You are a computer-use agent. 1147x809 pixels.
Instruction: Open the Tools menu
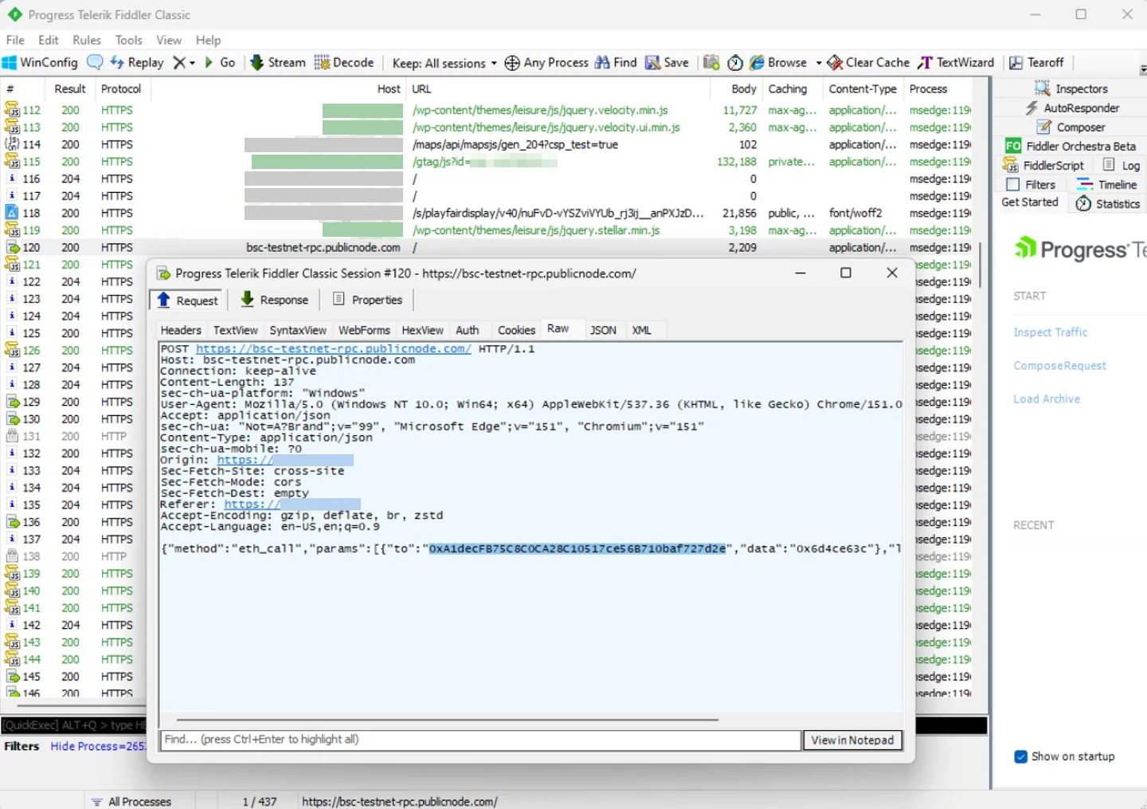pos(129,40)
